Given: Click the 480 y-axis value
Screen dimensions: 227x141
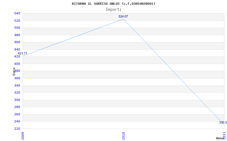Looking at the screenshot, I should click(x=17, y=35).
